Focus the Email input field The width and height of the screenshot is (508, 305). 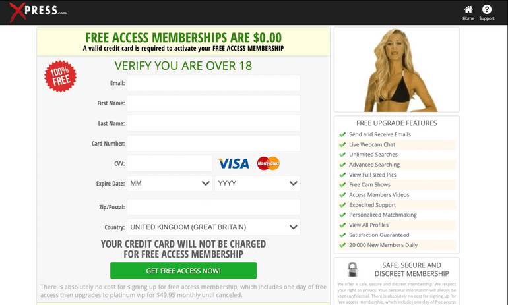click(214, 83)
